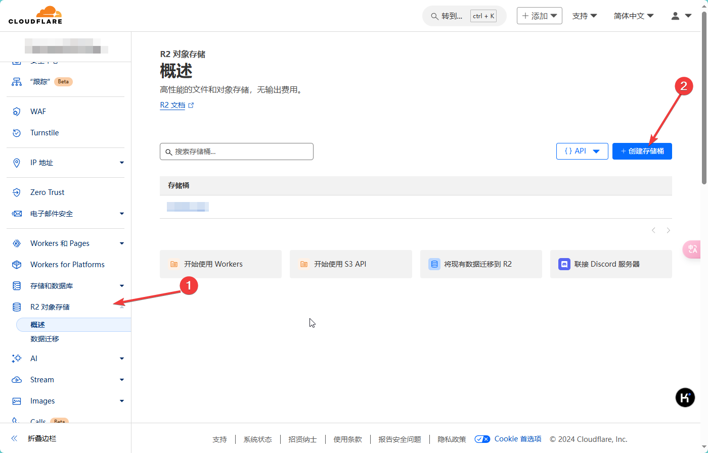Viewport: 708px width, 453px height.
Task: Click the collapse sidebar double-chevron icon
Action: (x=14, y=438)
